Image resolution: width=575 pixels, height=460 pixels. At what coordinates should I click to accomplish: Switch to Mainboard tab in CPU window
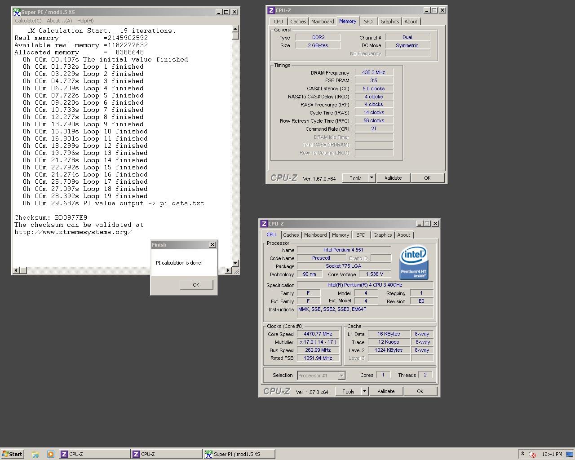[x=315, y=235]
